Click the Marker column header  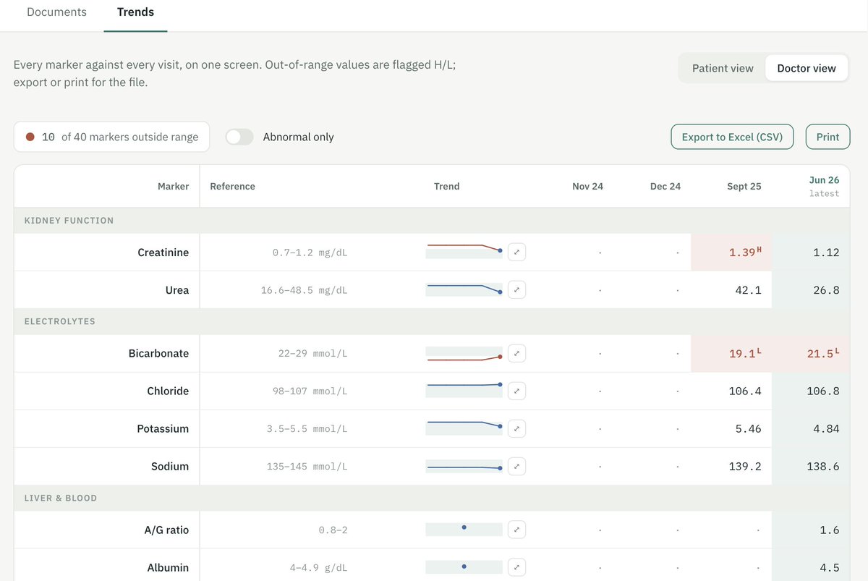point(174,186)
